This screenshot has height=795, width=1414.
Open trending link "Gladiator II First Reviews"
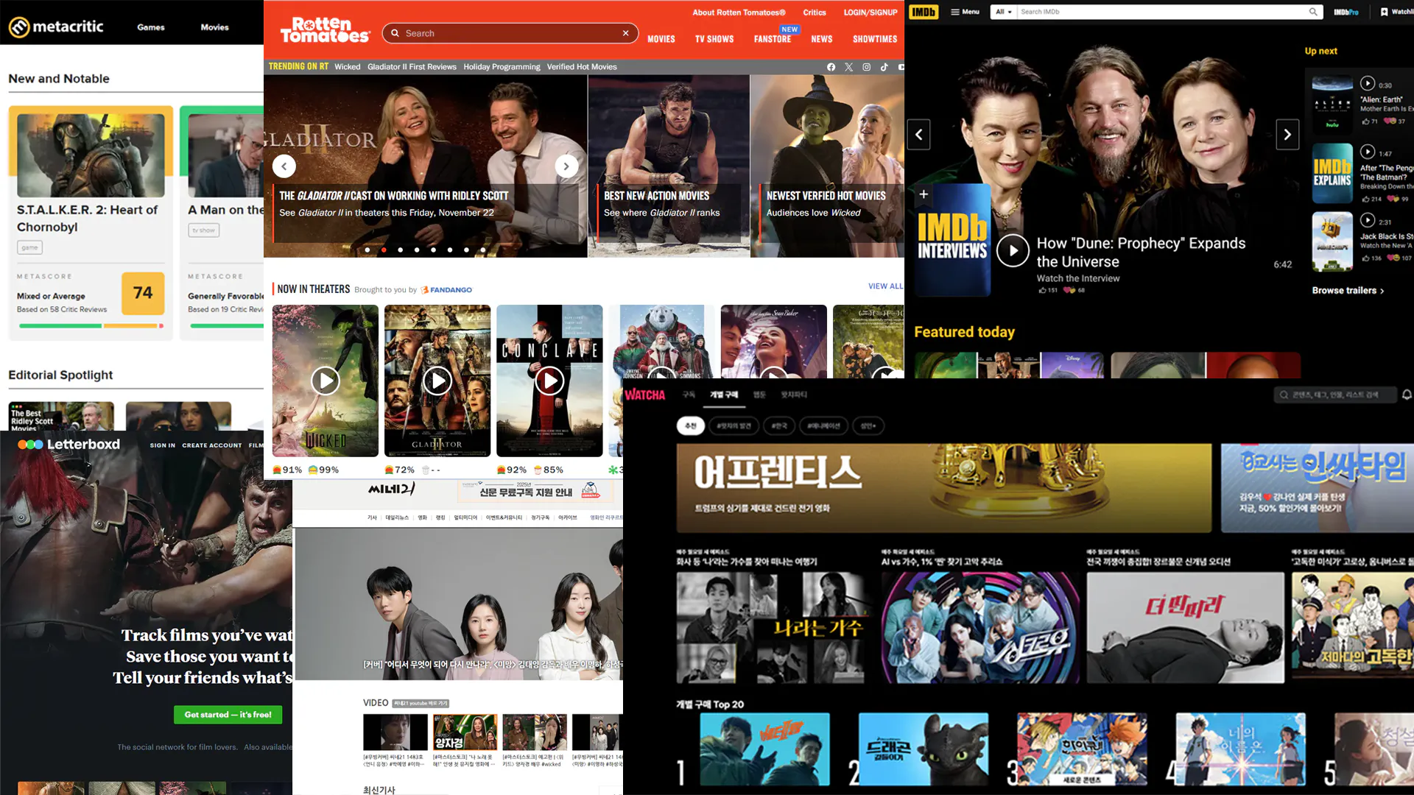pyautogui.click(x=412, y=67)
